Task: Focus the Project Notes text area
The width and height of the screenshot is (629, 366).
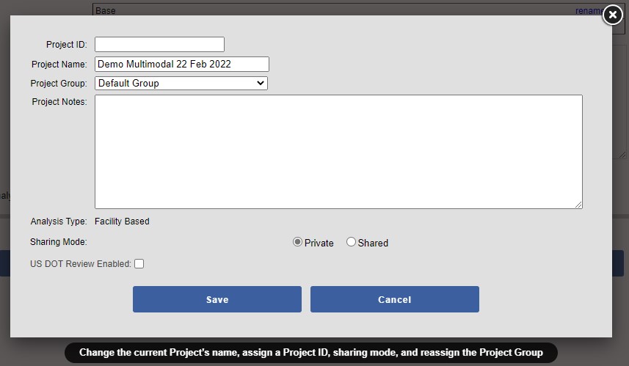Action: click(x=338, y=151)
